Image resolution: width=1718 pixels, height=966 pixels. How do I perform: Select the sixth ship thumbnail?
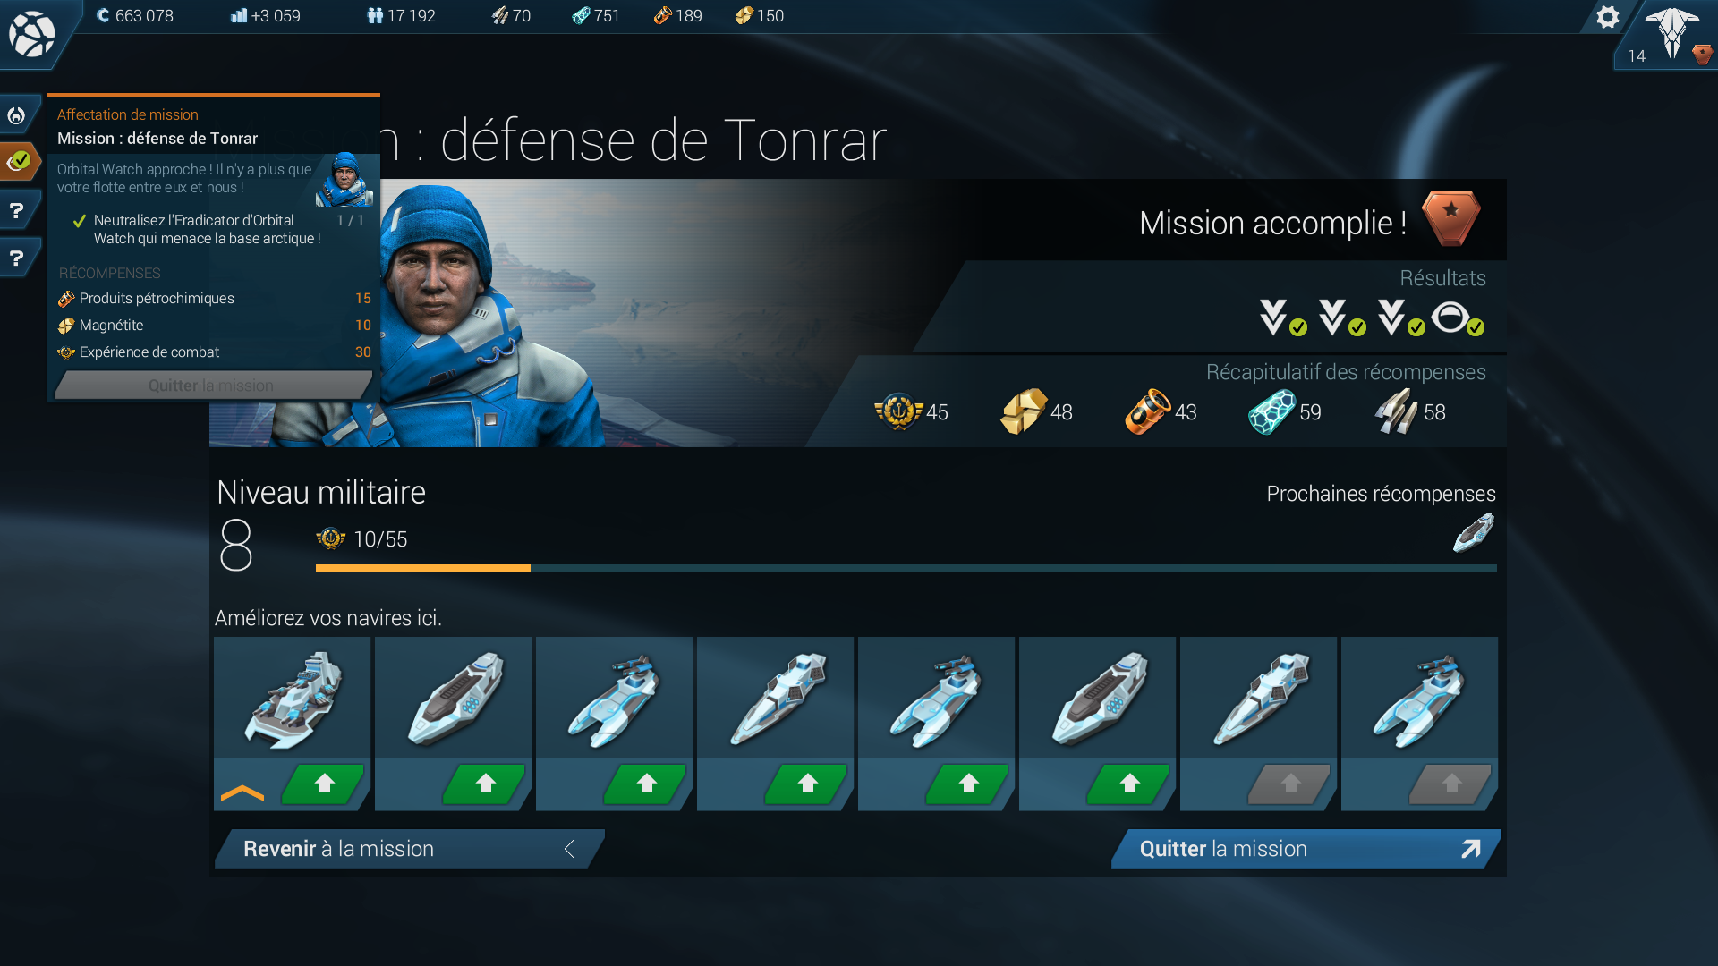[x=1097, y=699]
